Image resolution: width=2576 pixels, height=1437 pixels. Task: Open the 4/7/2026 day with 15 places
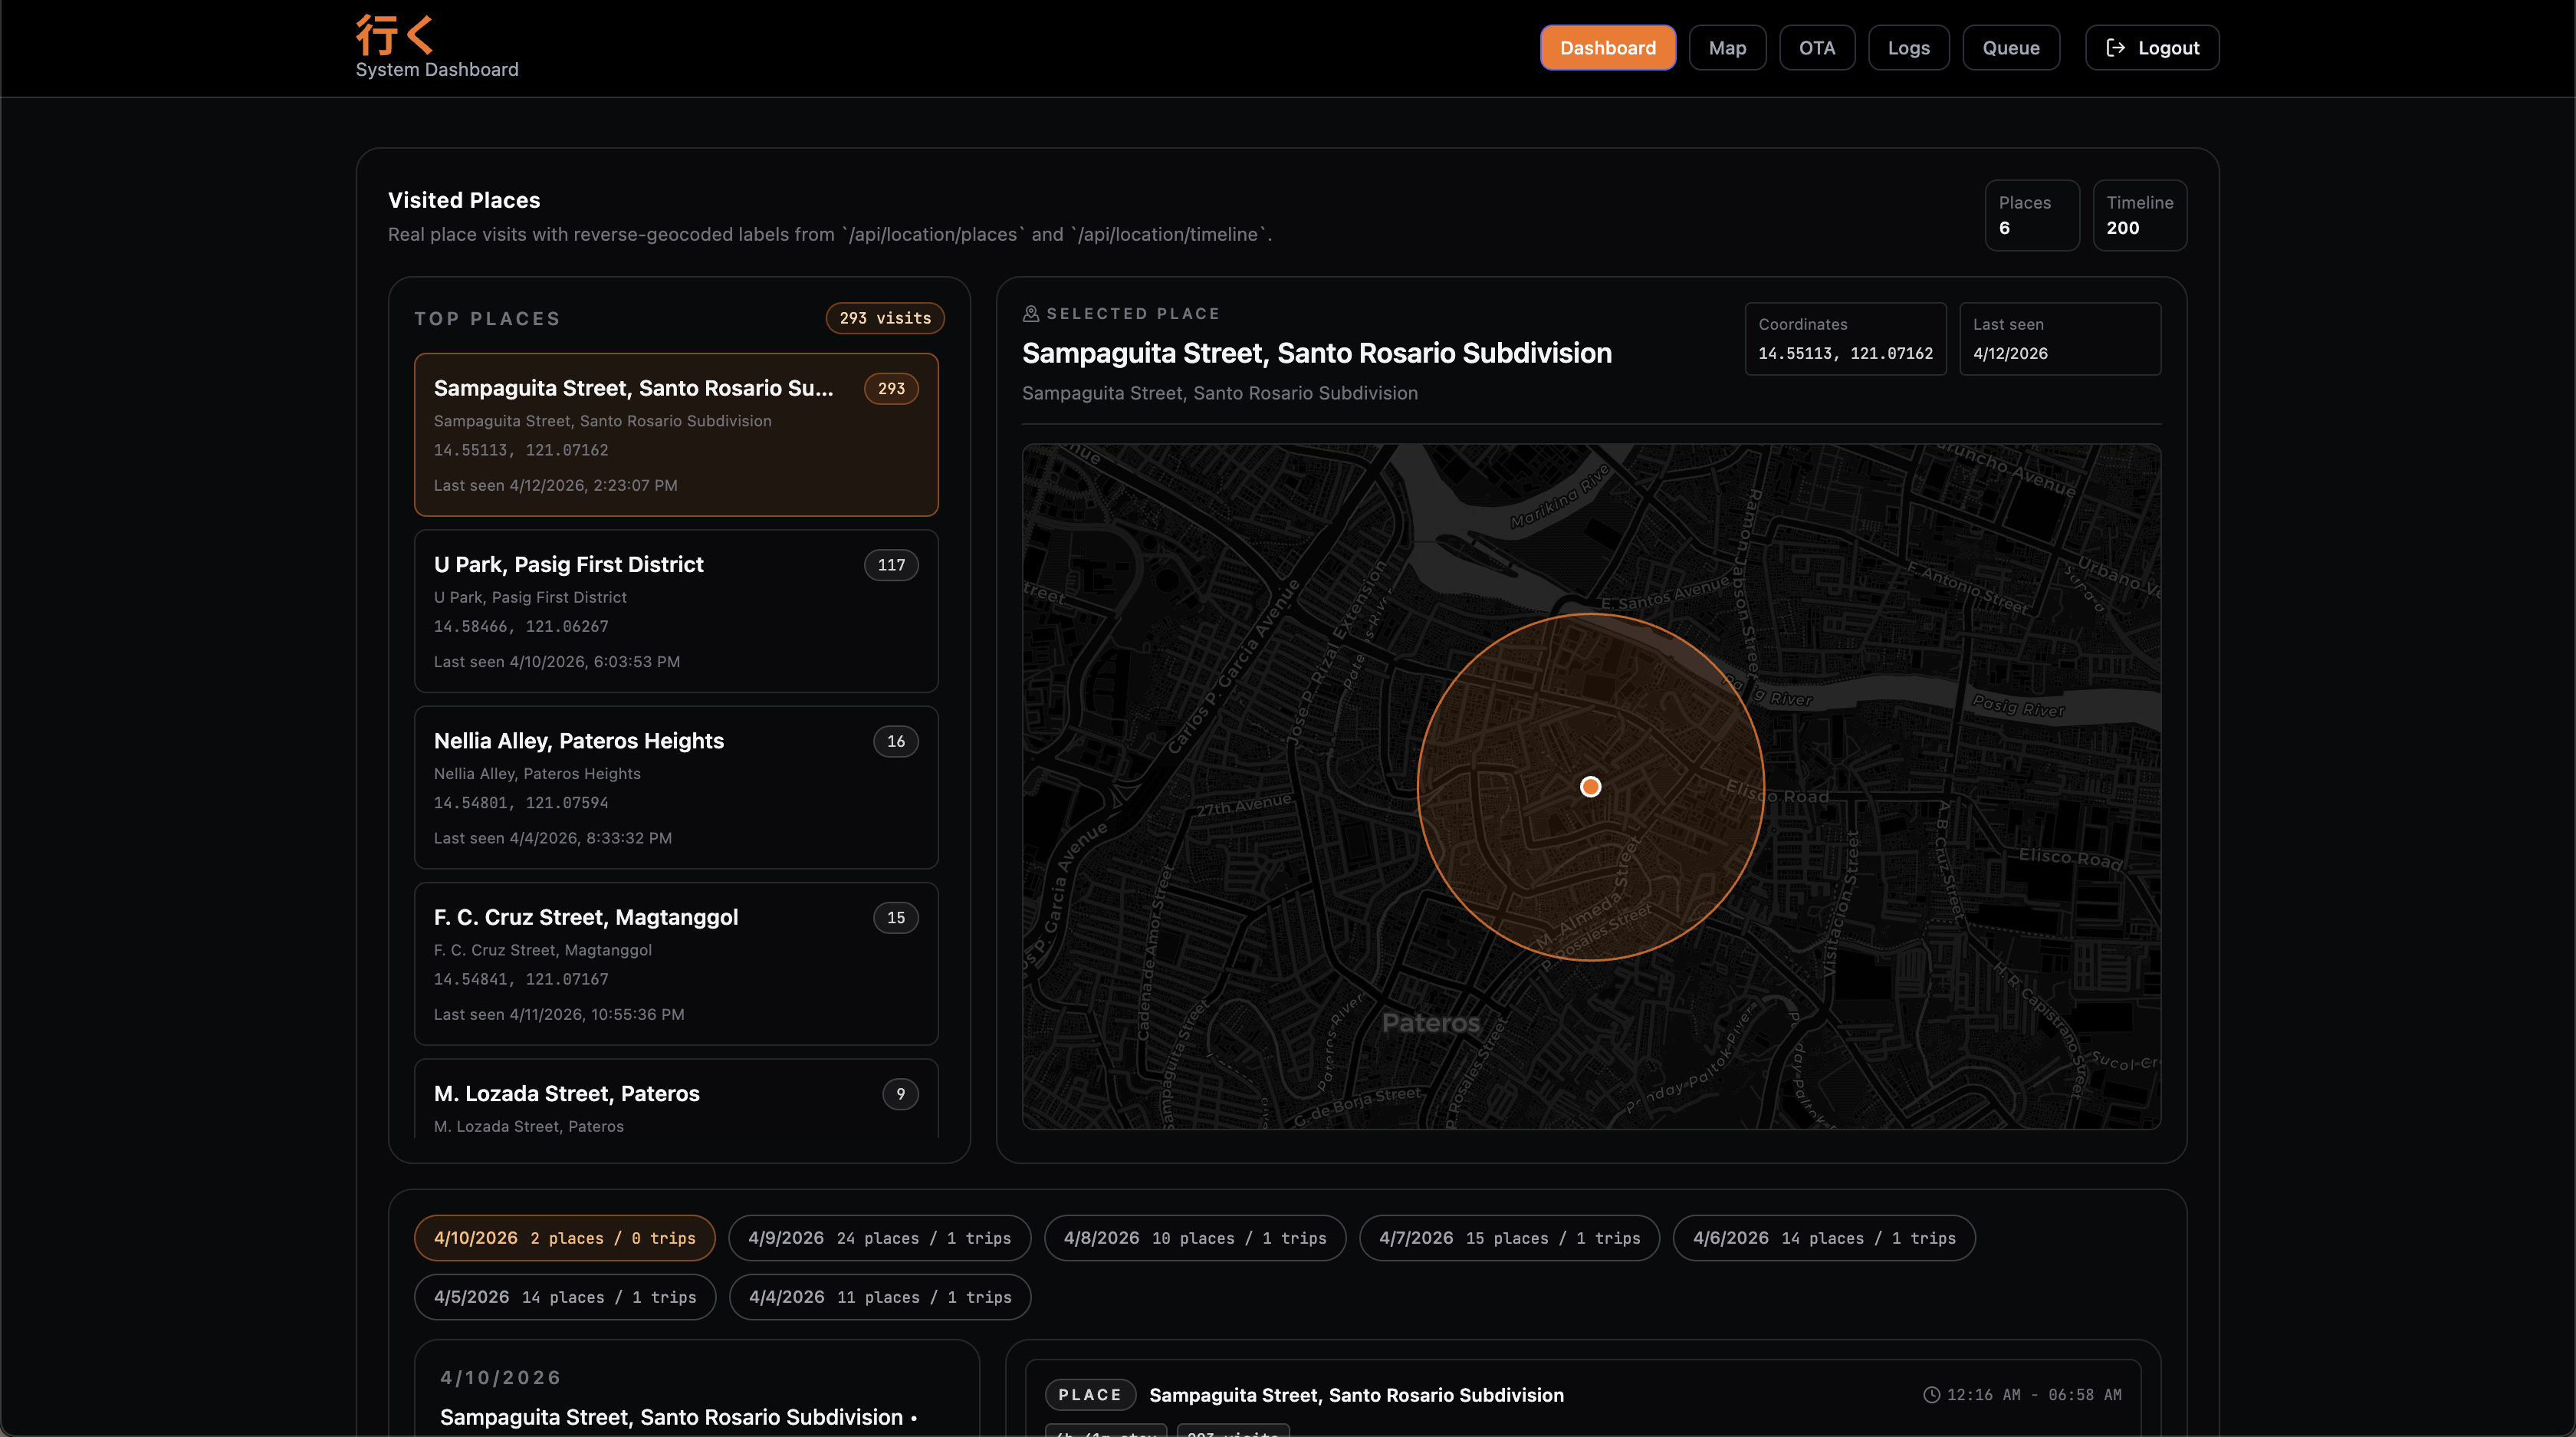pyautogui.click(x=1509, y=1238)
